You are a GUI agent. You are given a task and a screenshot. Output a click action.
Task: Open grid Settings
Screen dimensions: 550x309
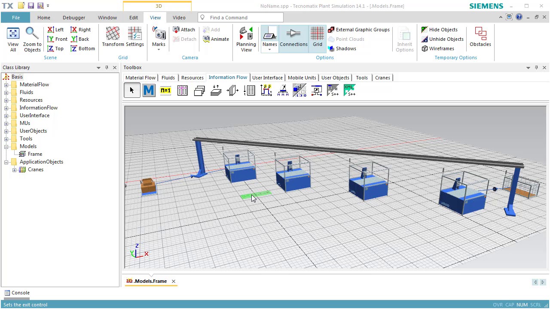135,37
